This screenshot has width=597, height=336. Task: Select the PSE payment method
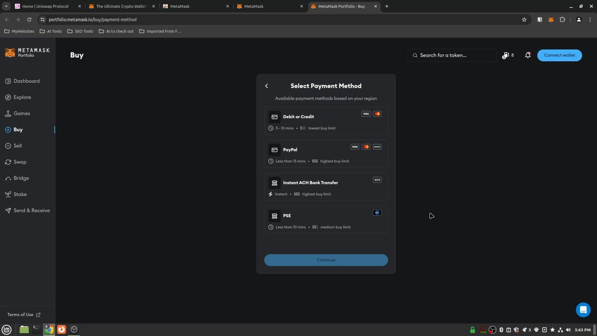pos(326,220)
